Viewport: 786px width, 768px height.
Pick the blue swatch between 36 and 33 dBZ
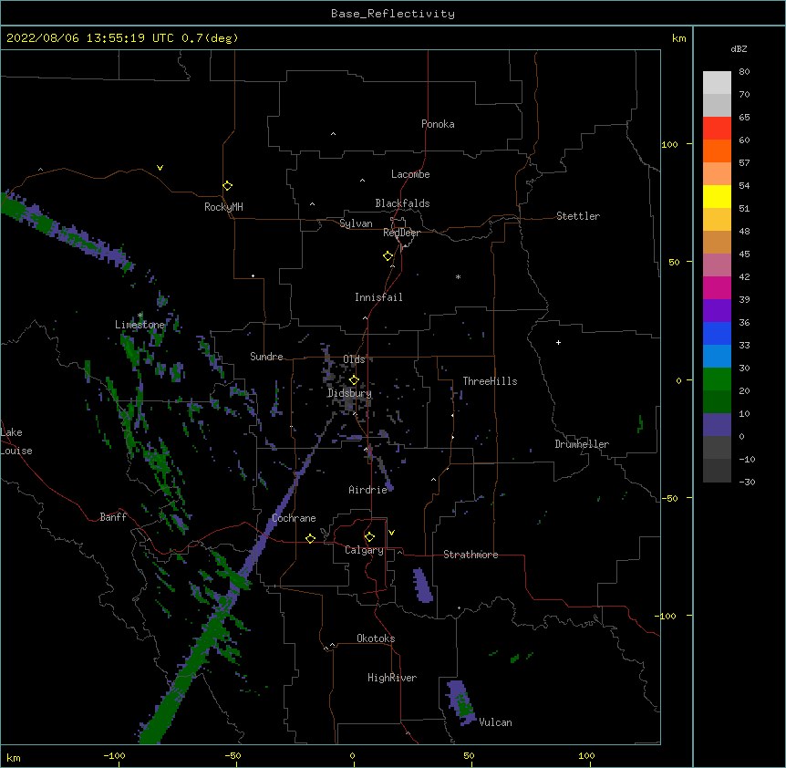coord(717,333)
